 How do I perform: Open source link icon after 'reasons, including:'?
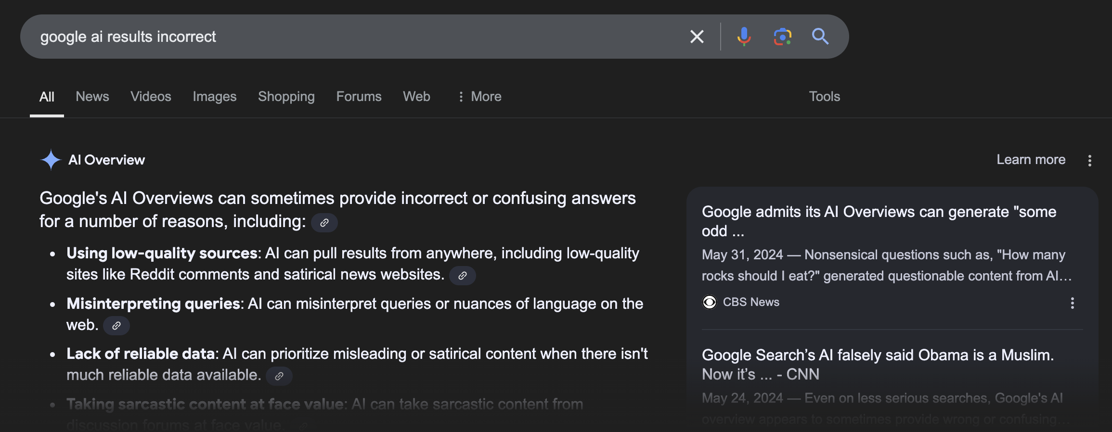click(324, 223)
